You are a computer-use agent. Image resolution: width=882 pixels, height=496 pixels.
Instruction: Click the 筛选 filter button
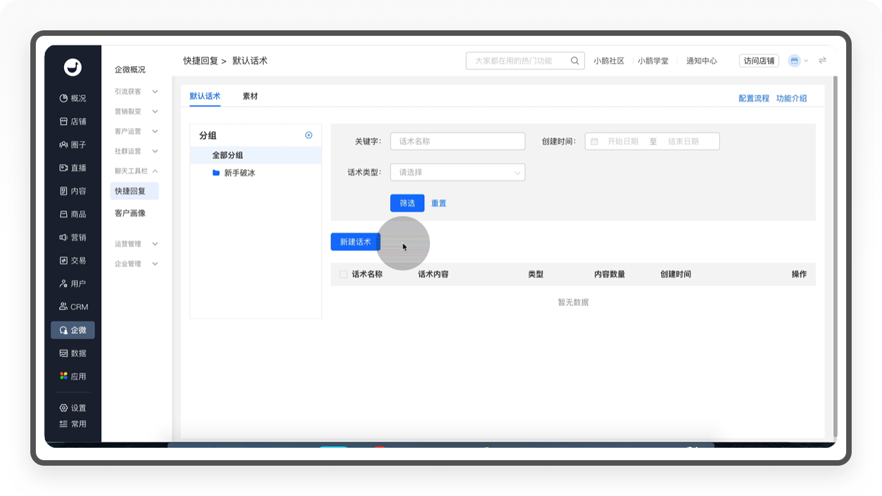point(407,203)
